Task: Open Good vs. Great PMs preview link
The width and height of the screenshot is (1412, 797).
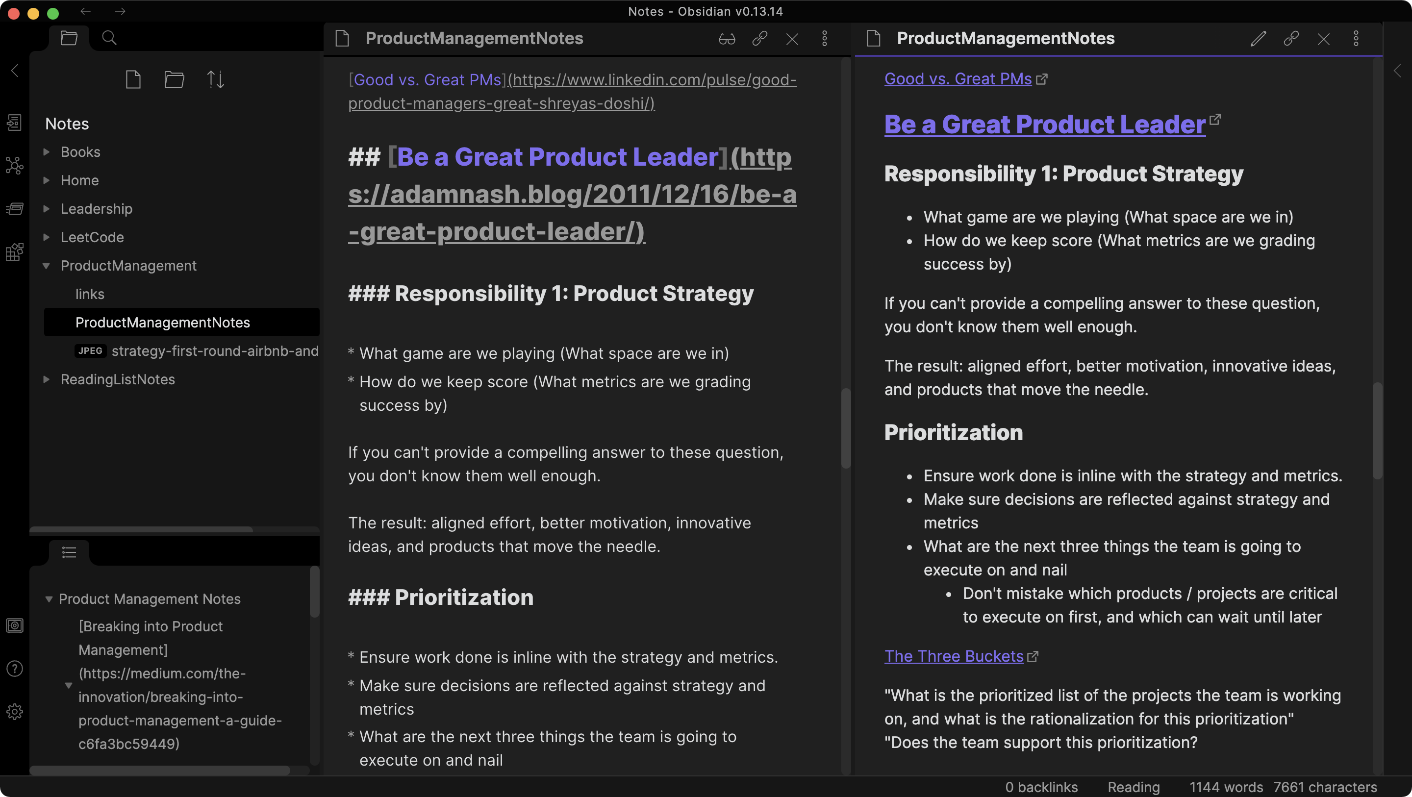Action: click(x=958, y=79)
